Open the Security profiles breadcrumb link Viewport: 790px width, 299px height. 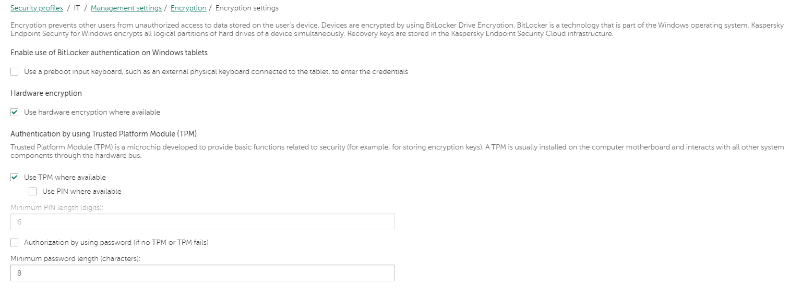(37, 8)
